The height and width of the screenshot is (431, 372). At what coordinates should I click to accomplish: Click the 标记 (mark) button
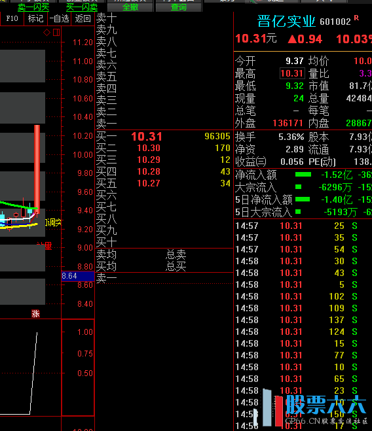(x=35, y=19)
